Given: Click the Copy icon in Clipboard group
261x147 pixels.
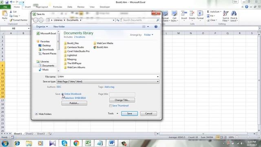Looking at the screenshot, I should (x=11, y=16).
